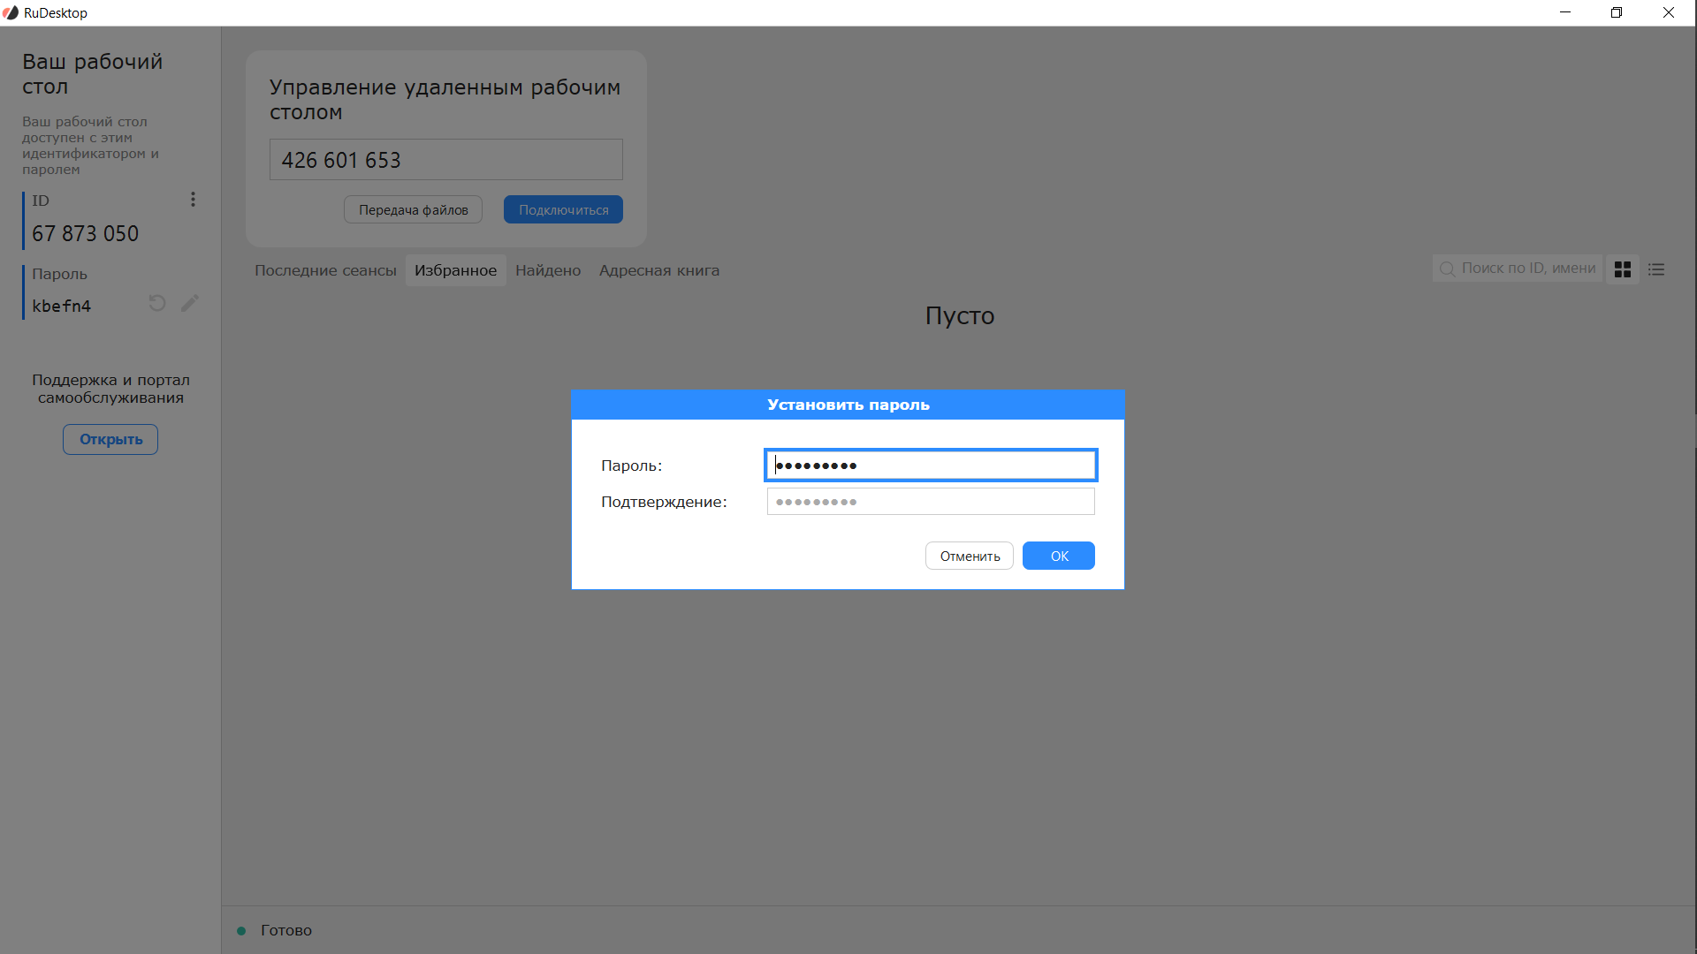
Task: Click the Подтверждение password field
Action: pos(931,502)
